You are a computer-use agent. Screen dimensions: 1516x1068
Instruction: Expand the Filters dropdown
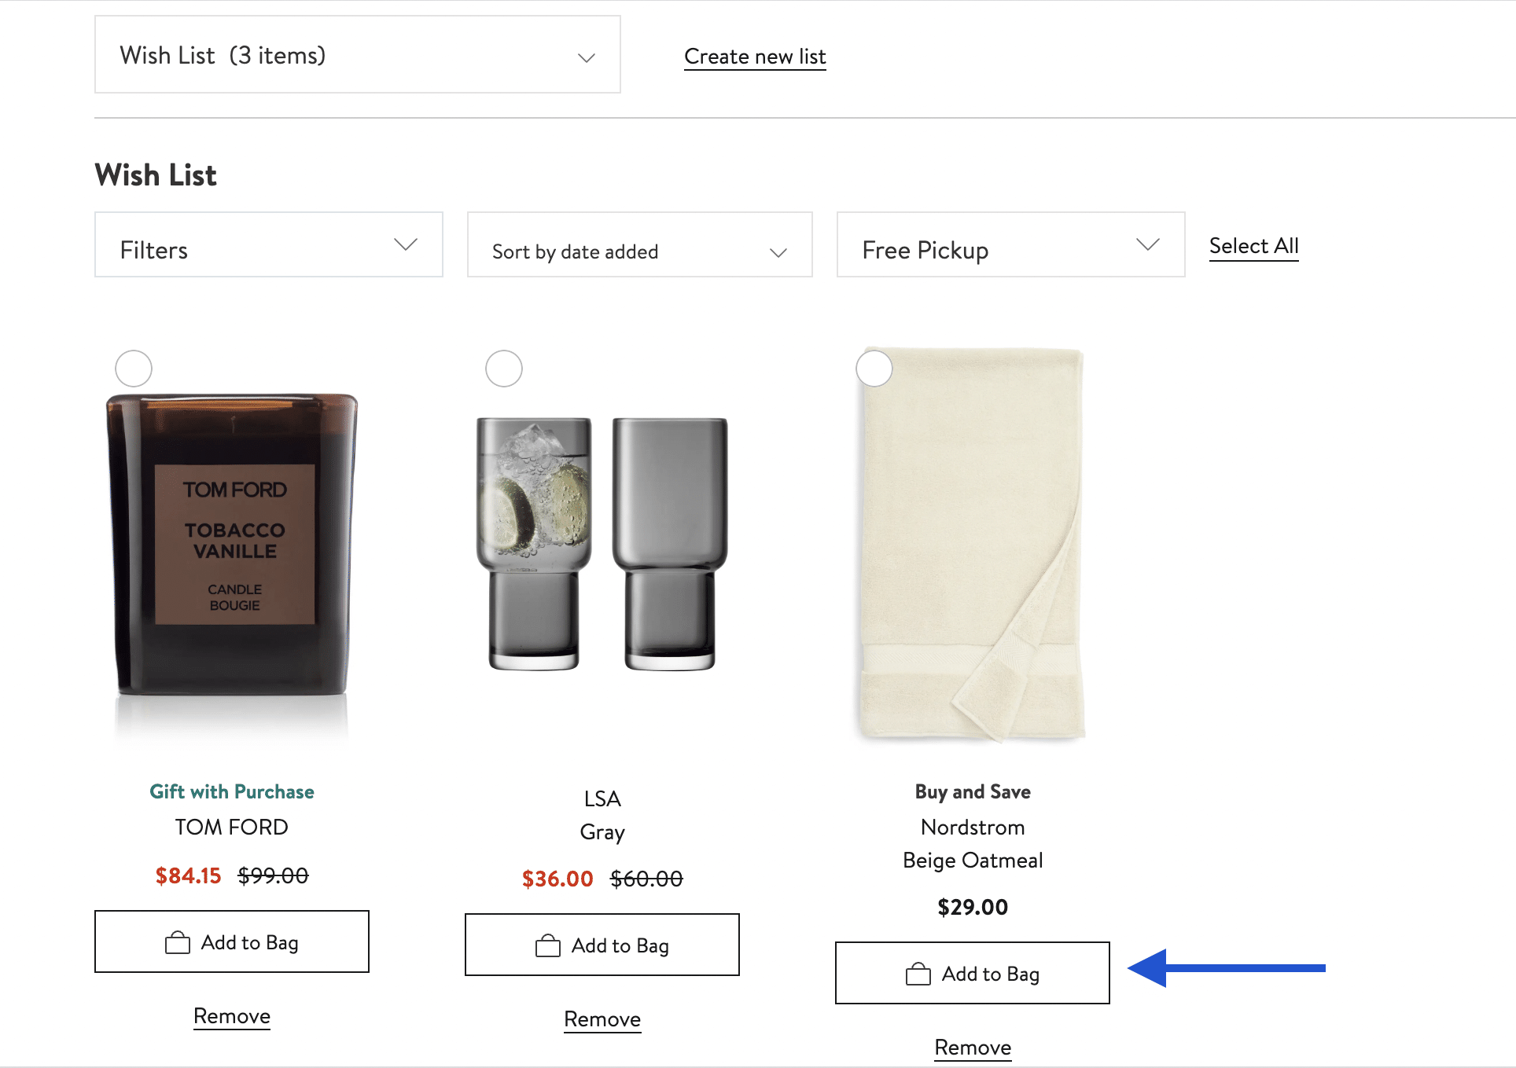[269, 244]
